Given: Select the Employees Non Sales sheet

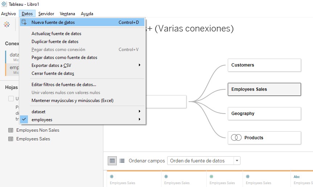Looking at the screenshot, I should pos(38,130).
